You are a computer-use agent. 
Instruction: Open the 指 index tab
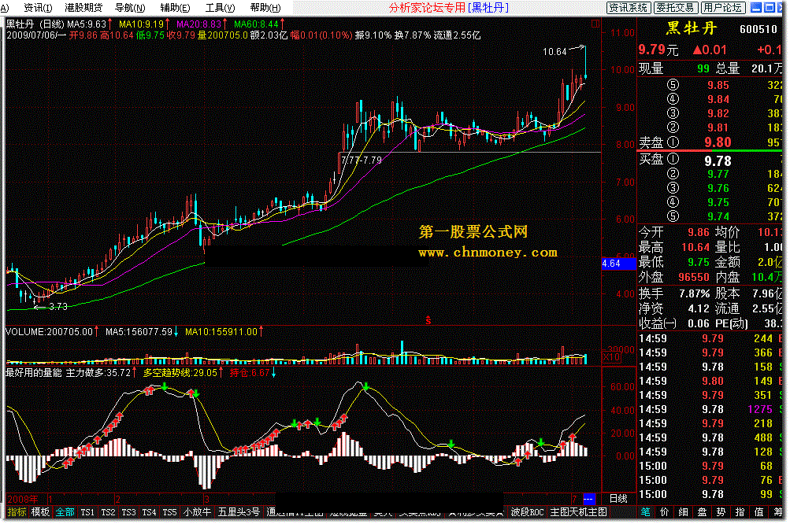(740, 512)
